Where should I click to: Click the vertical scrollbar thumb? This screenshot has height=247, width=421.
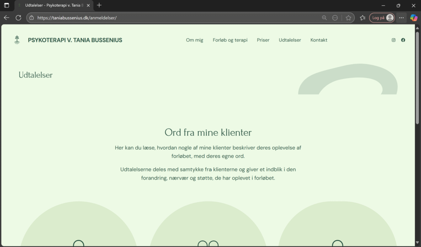(x=417, y=78)
